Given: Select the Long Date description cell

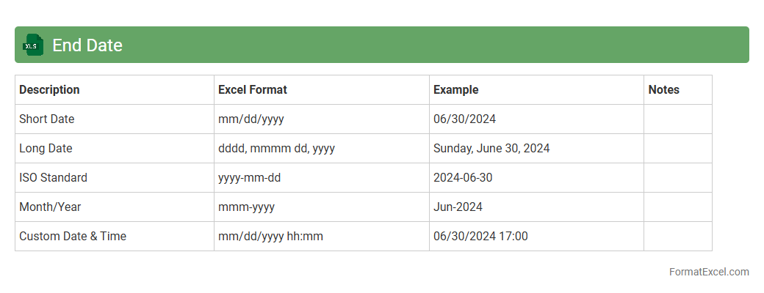Looking at the screenshot, I should (46, 149).
